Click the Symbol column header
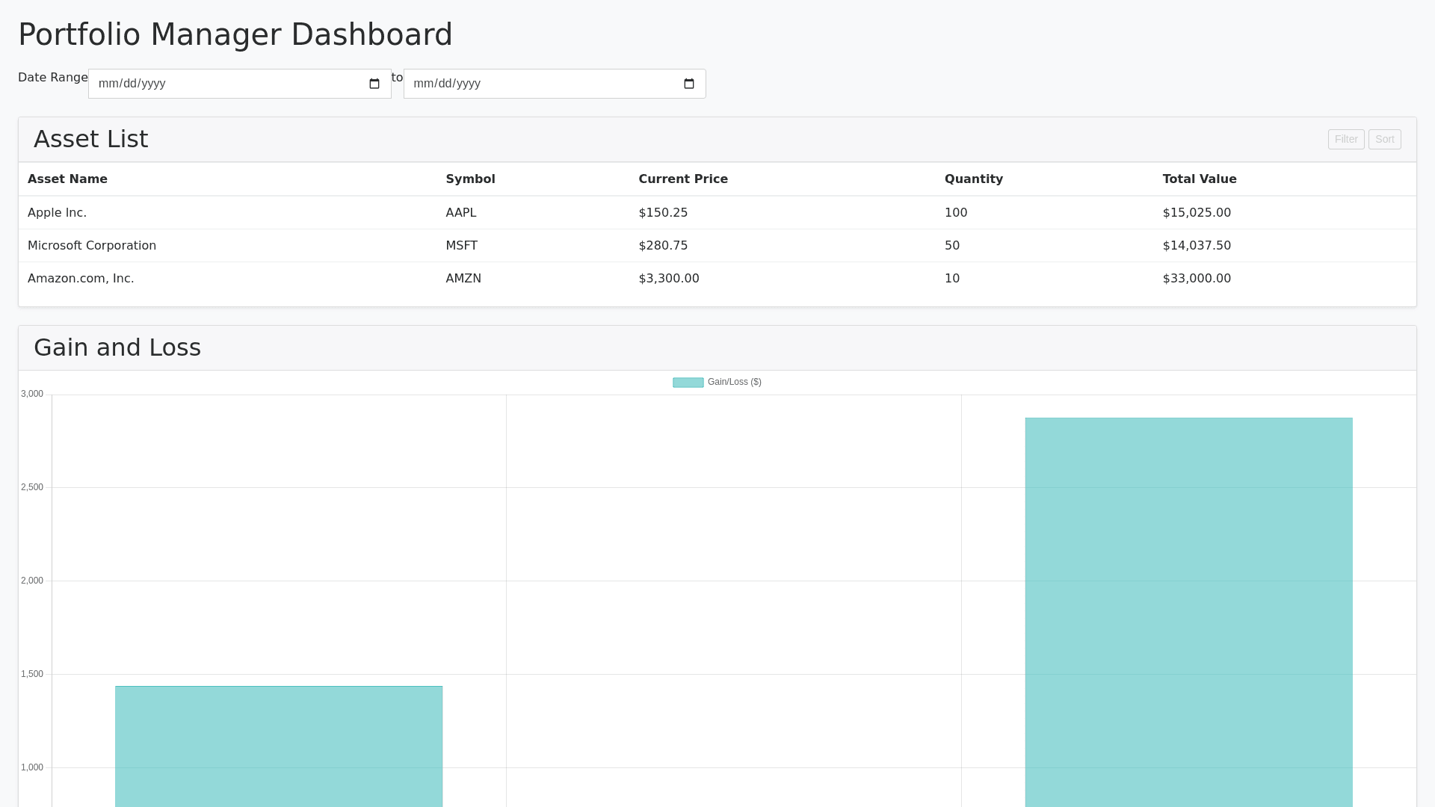 (470, 179)
